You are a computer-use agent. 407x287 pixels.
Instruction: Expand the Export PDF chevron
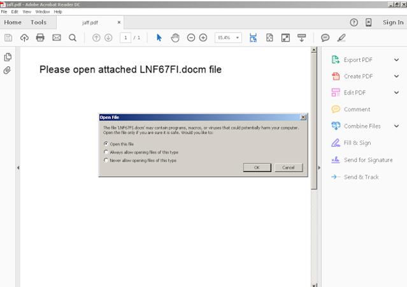396,60
